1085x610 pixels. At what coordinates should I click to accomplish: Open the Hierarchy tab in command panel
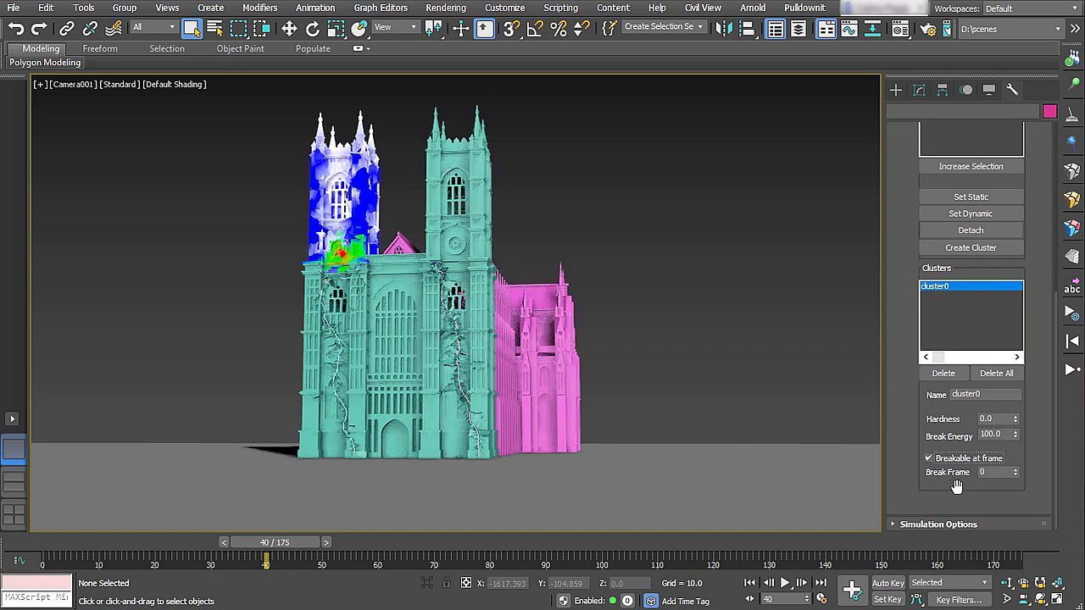tap(943, 90)
